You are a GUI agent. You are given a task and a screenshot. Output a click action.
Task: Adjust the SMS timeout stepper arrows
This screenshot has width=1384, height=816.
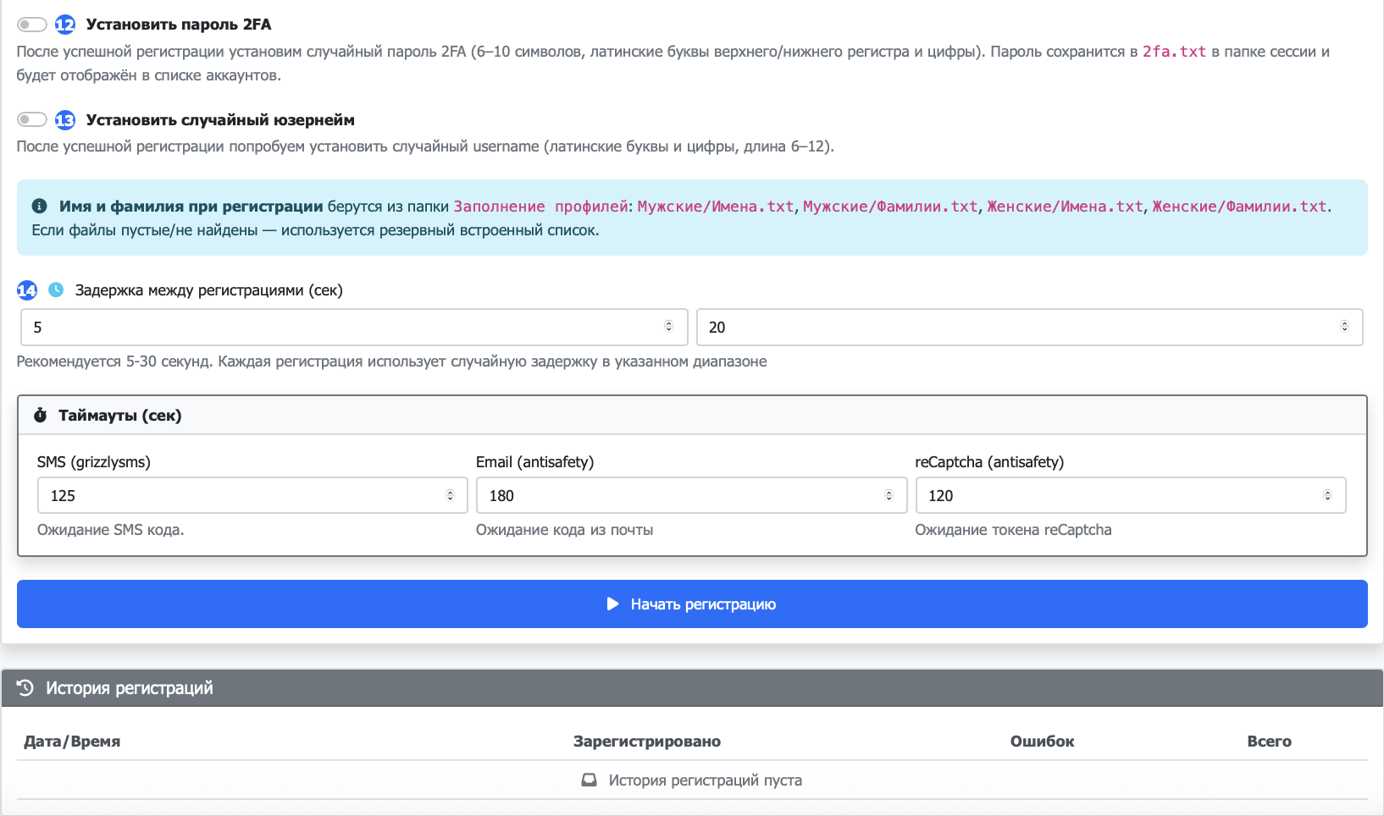(450, 495)
